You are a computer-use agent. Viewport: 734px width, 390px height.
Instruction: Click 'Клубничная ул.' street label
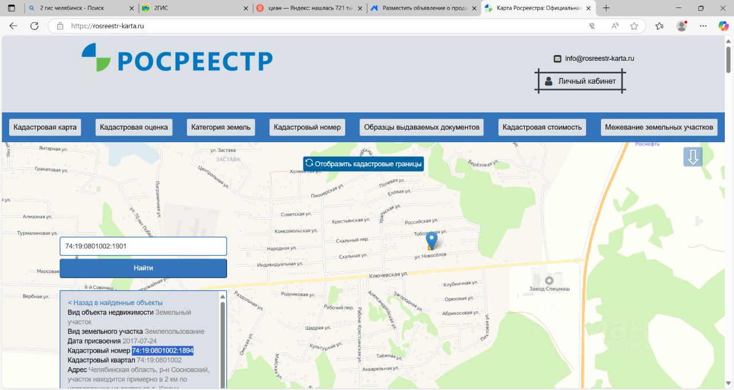460,283
